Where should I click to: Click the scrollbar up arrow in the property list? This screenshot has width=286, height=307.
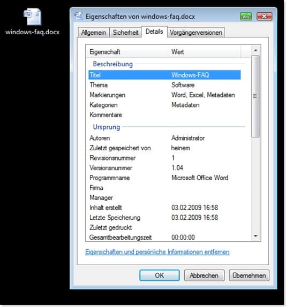[255, 50]
